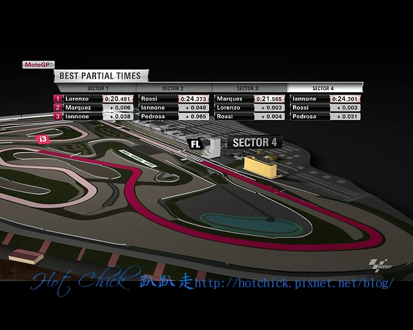
Task: Click the MotoGP watermark logo bottom right
Action: 380,266
